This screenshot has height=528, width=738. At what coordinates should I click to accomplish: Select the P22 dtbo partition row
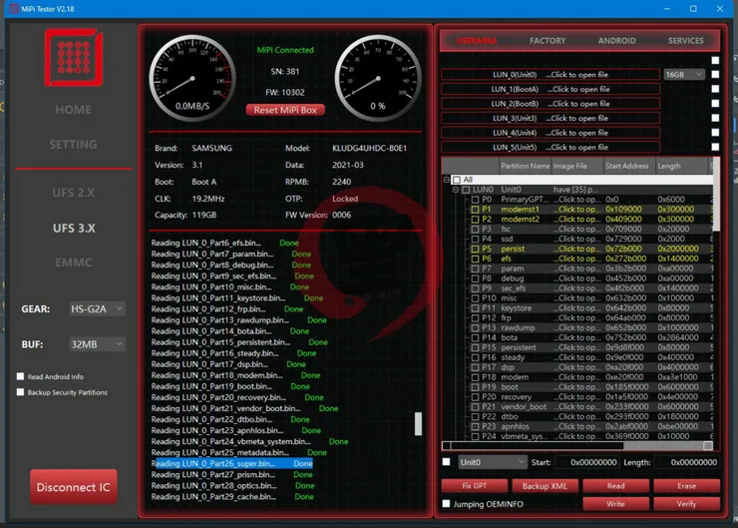coord(592,416)
